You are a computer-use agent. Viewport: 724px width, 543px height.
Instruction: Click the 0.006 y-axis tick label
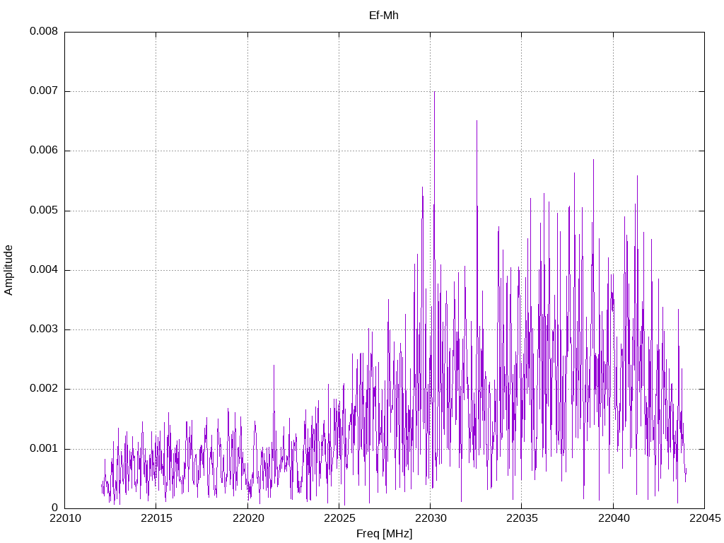(44, 151)
